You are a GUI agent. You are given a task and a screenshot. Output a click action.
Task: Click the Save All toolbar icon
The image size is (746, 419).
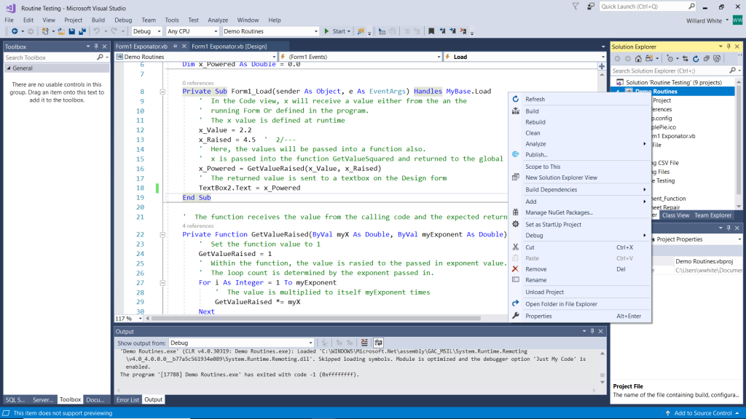(82, 31)
